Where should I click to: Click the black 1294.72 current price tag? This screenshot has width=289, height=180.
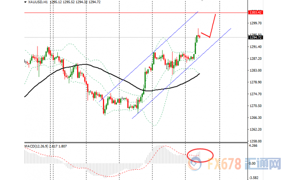256,37
